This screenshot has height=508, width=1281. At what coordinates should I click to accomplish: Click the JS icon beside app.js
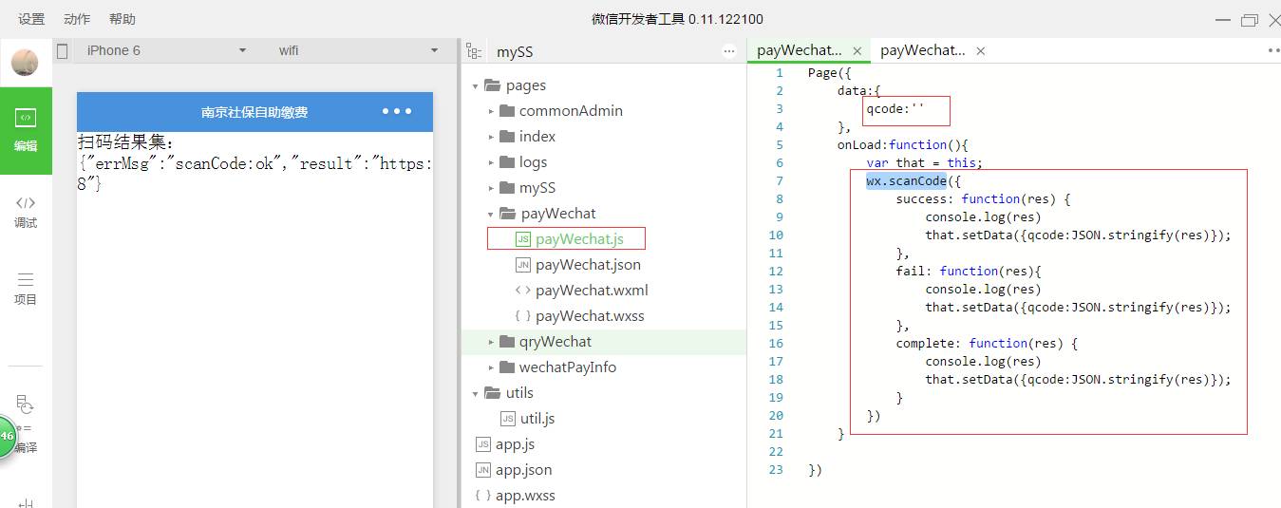[x=483, y=444]
